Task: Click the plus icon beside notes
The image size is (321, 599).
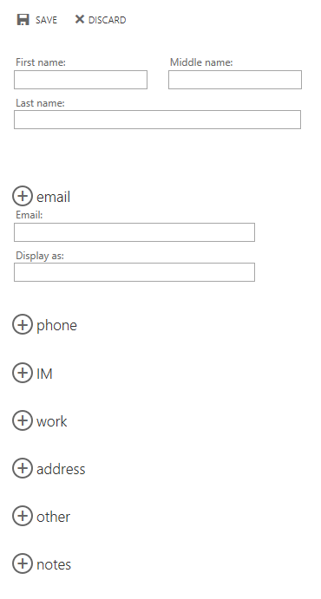Action: (x=23, y=563)
